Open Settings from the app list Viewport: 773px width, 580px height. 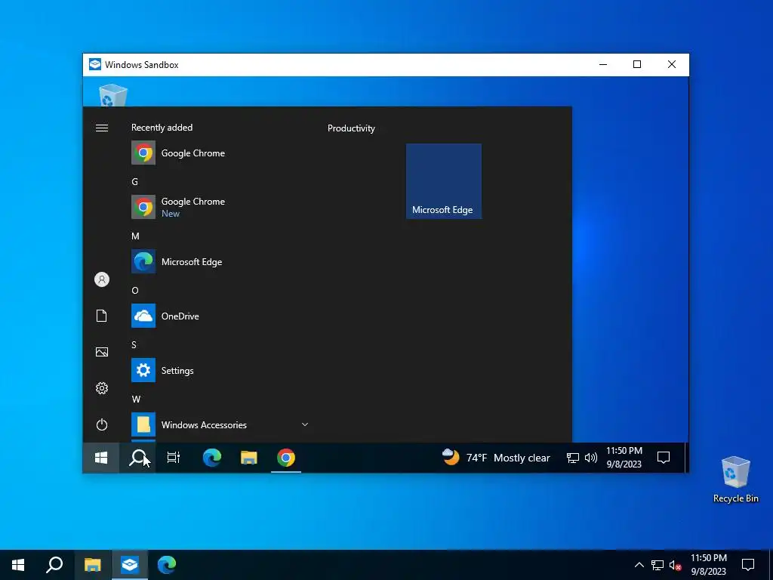pyautogui.click(x=220, y=370)
